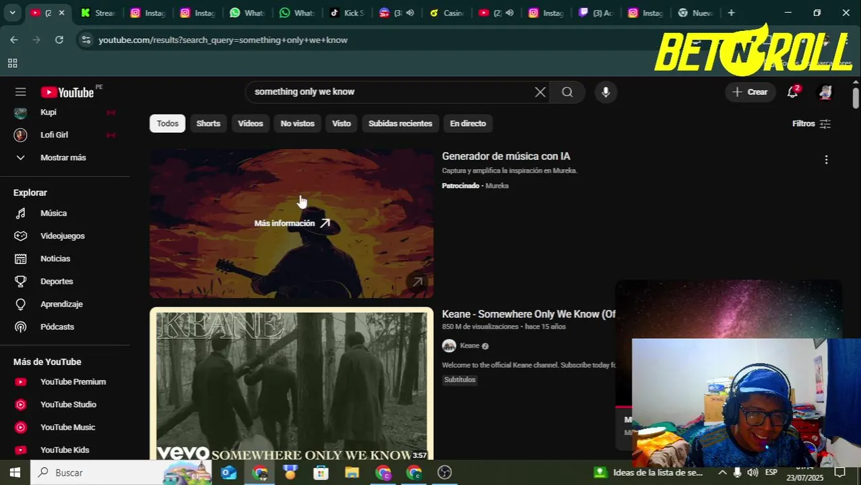Close the active YouTube tab
861x485 pixels.
click(x=62, y=13)
